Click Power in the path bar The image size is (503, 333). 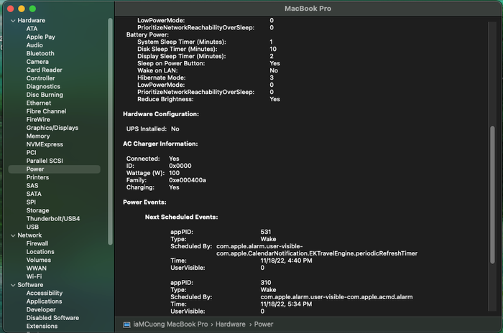point(264,324)
